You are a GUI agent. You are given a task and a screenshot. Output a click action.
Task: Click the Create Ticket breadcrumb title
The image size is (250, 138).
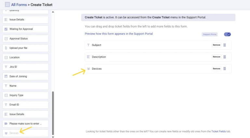(41, 5)
